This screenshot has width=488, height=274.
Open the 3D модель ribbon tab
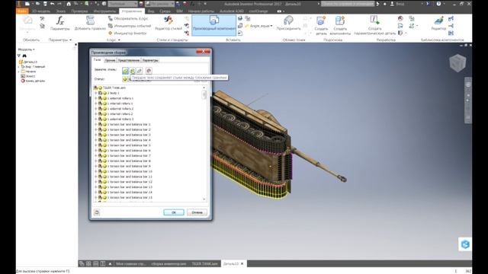[40, 11]
